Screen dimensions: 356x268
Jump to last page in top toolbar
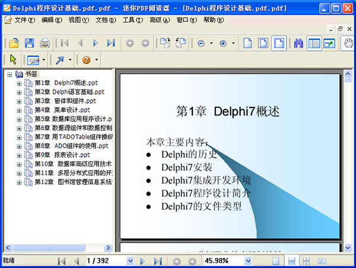(111, 43)
